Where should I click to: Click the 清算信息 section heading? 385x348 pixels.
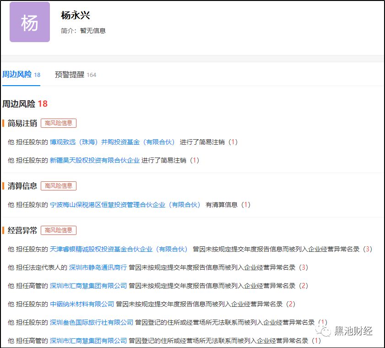pyautogui.click(x=22, y=186)
